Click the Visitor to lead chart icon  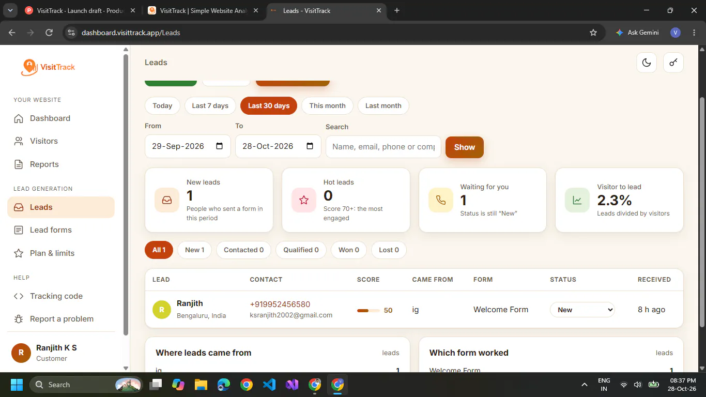click(577, 200)
